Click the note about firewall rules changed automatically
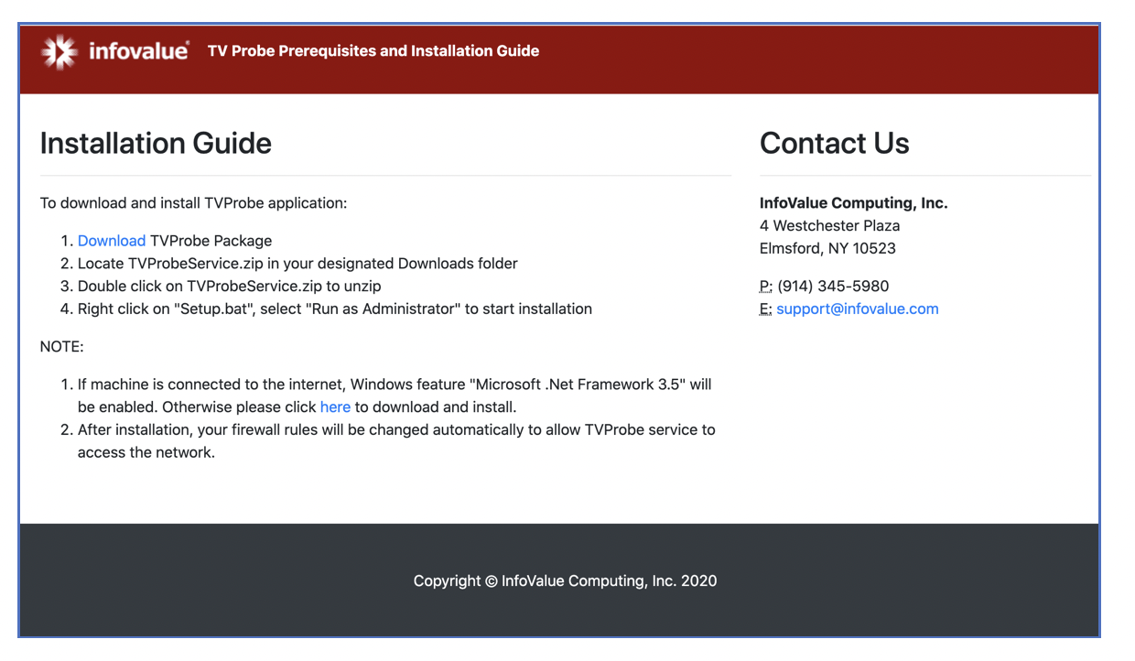This screenshot has width=1135, height=661. [x=396, y=441]
